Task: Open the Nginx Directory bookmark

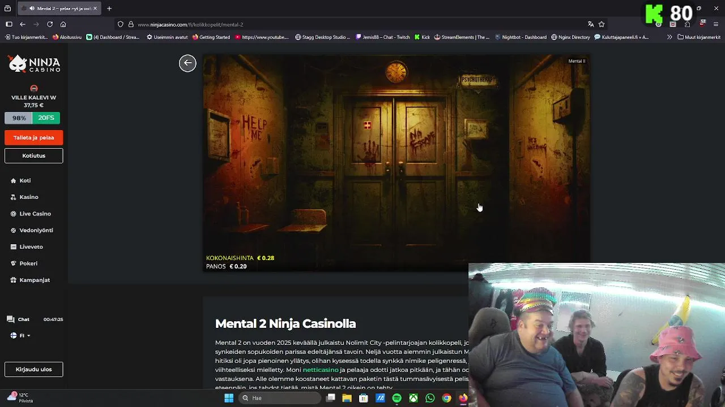Action: [x=570, y=37]
